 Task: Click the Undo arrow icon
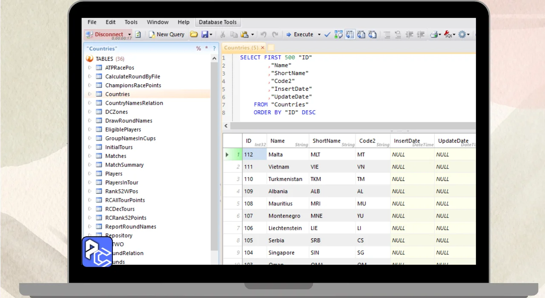point(264,34)
